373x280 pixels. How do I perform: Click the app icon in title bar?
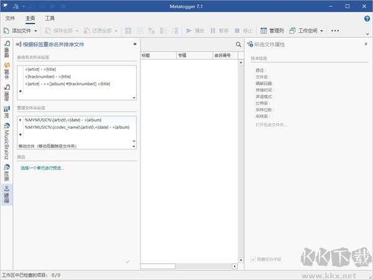4,6
